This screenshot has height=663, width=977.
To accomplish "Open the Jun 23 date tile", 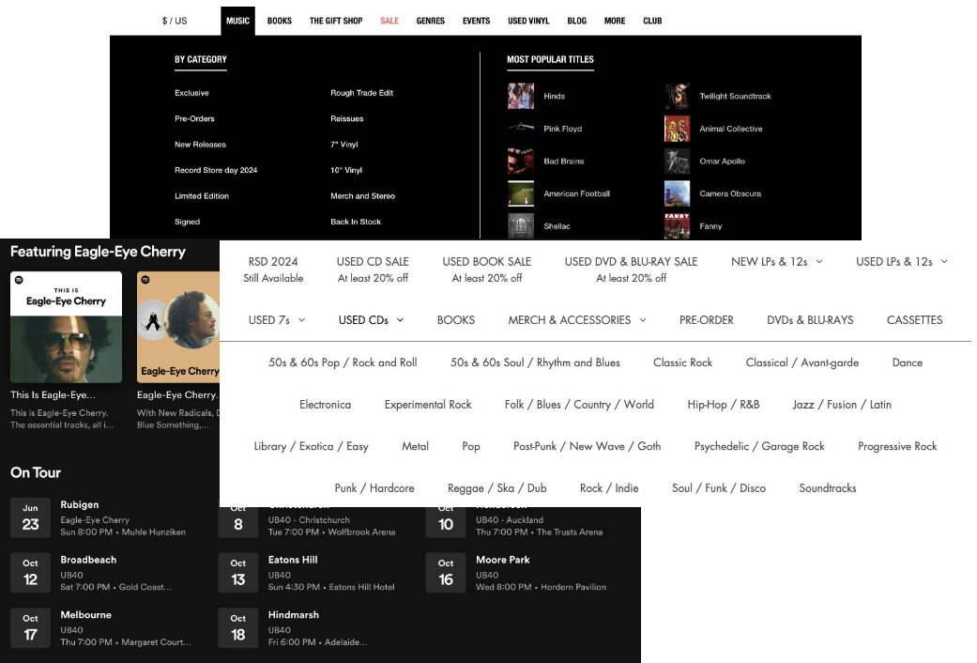I will pyautogui.click(x=31, y=517).
